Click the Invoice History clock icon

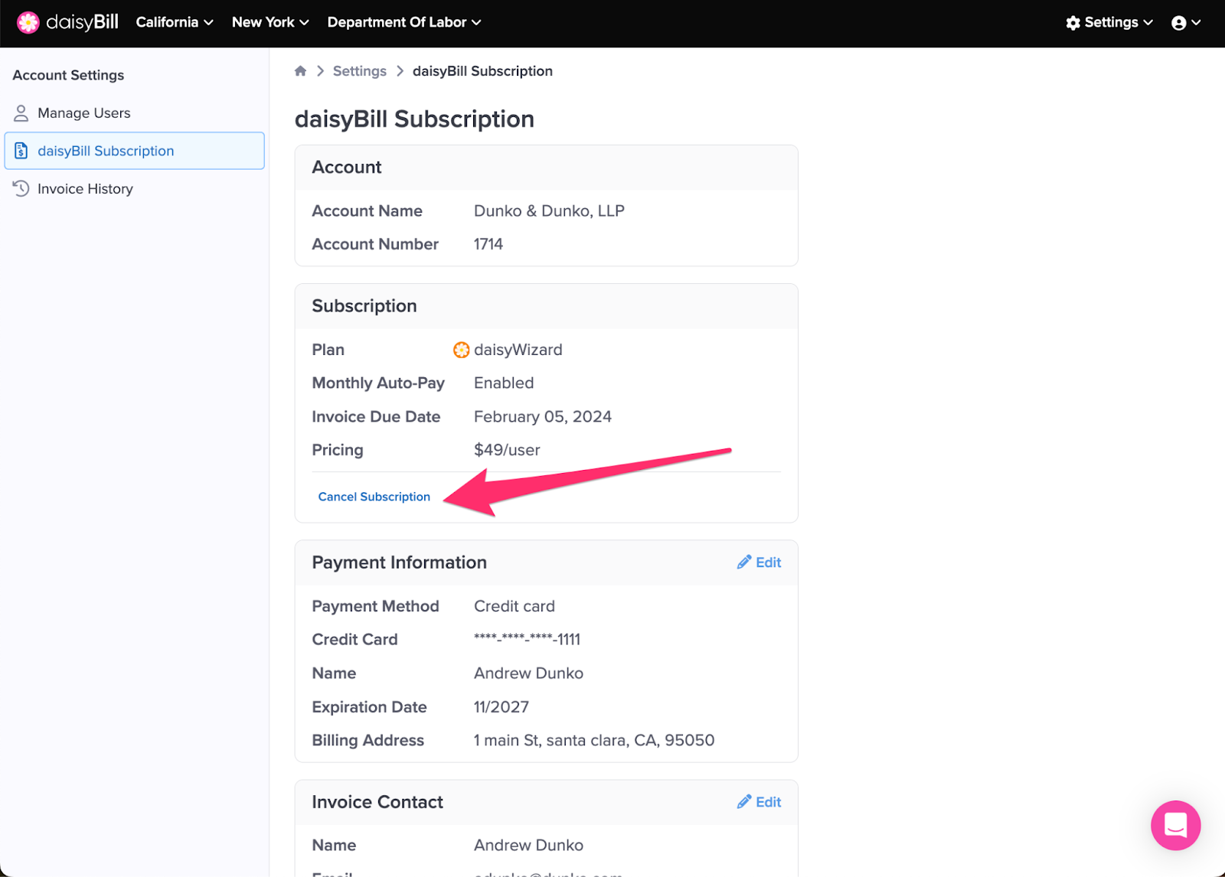coord(21,188)
